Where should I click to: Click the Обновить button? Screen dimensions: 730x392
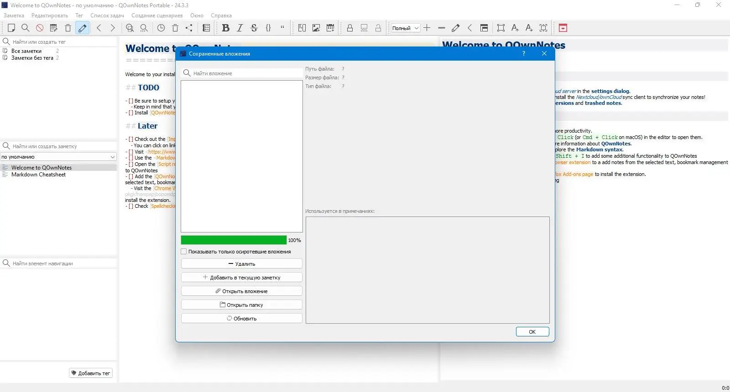242,319
